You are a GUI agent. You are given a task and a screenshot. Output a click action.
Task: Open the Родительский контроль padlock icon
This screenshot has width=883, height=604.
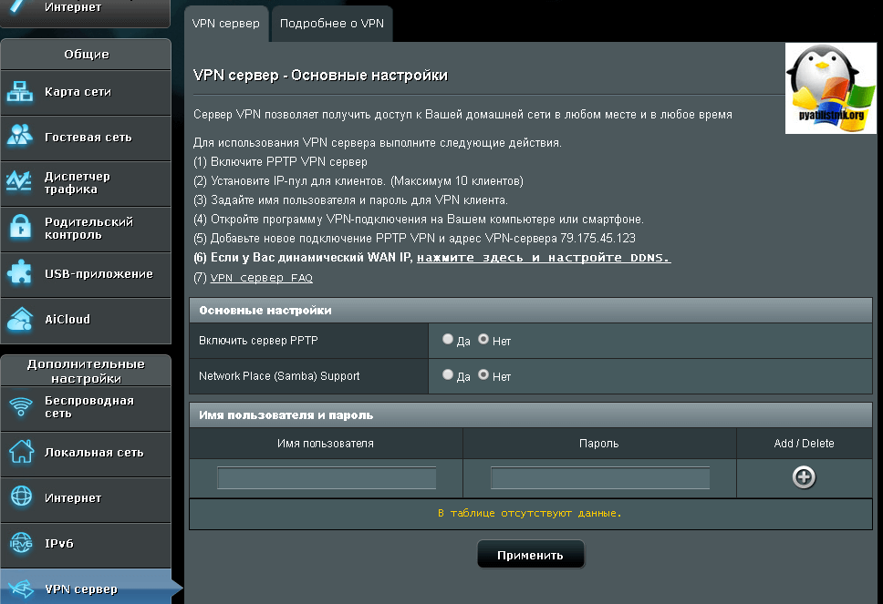20,227
